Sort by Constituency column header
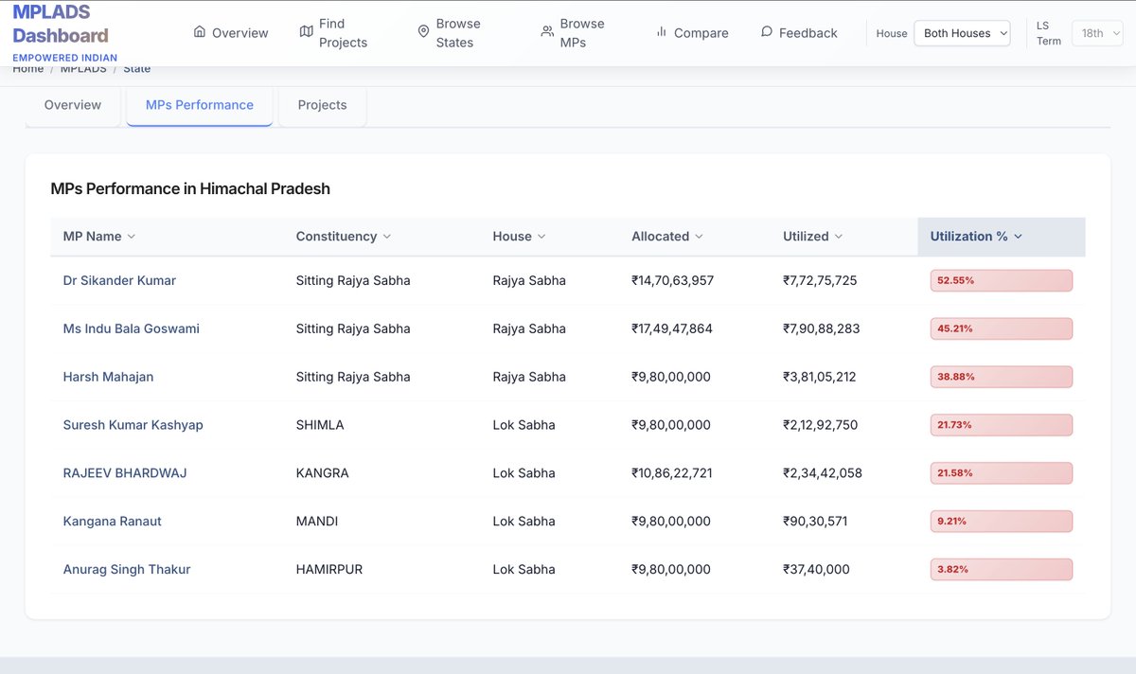The image size is (1136, 674). coord(344,237)
